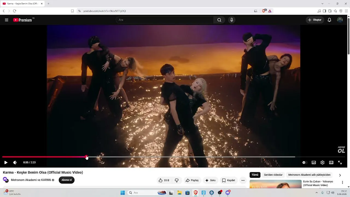This screenshot has width=350, height=197.
Task: Save video with Kaydet
Action: pyautogui.click(x=229, y=180)
